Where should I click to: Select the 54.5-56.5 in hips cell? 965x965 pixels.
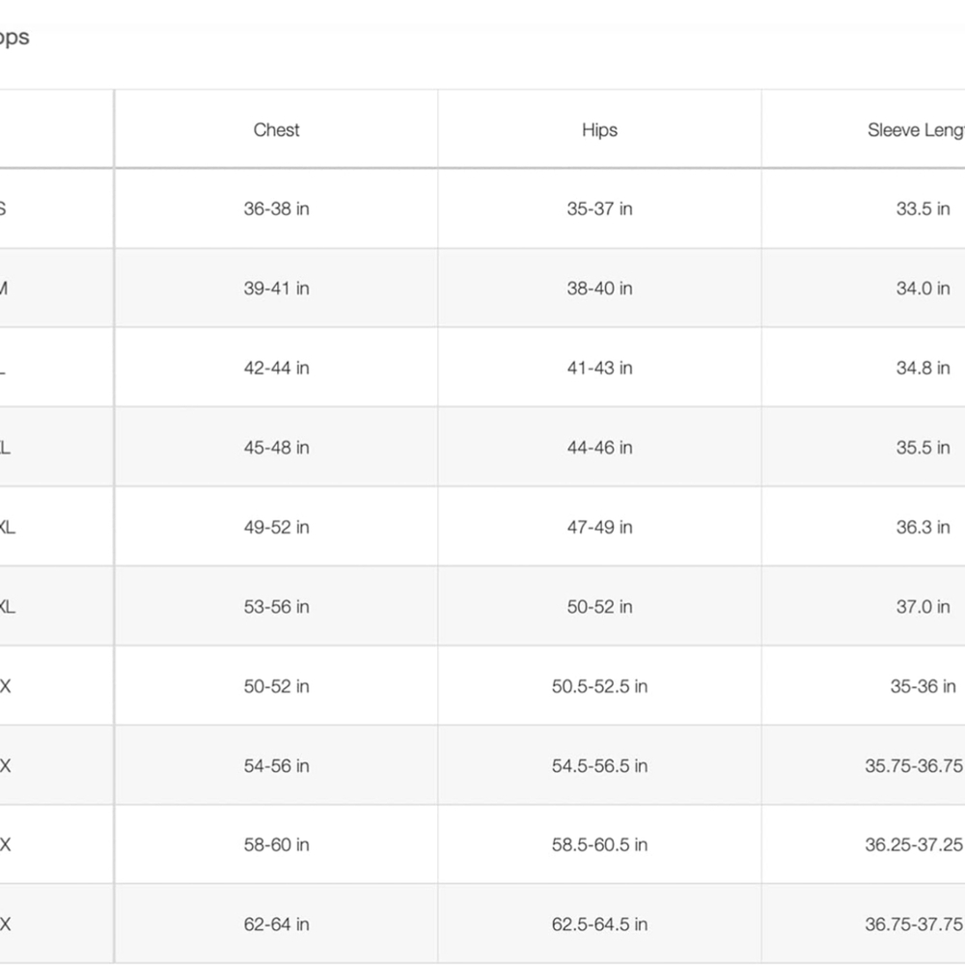pyautogui.click(x=599, y=766)
